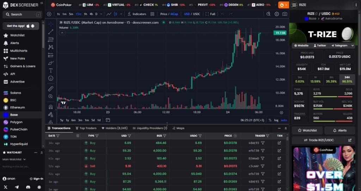Select the crosshair cursor tool
Image resolution: width=361 pixels, height=191 pixels.
tap(51, 24)
